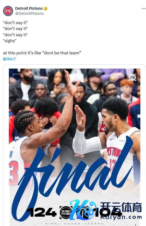Open the Detroit Pistons profile avatar
The height and width of the screenshot is (226, 146).
[x=8, y=11]
